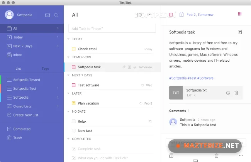The width and height of the screenshot is (251, 162).
Task: Open the Today smart list
Action: click(32, 37)
